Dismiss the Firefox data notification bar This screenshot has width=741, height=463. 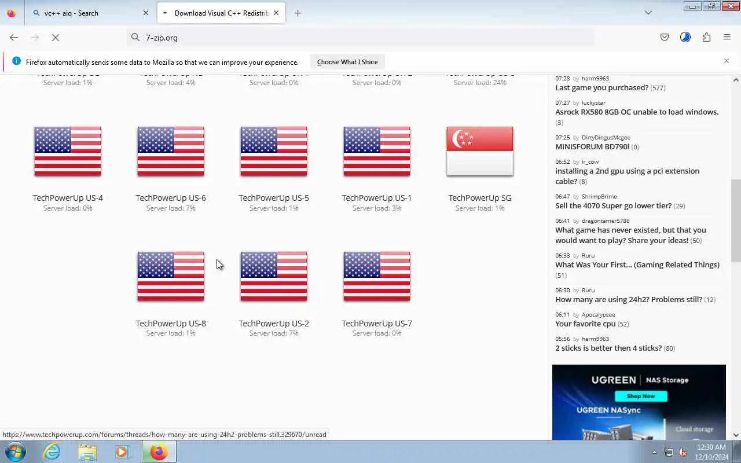(727, 61)
